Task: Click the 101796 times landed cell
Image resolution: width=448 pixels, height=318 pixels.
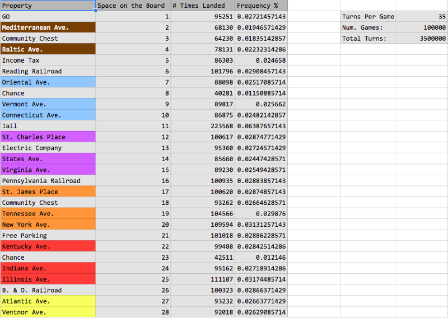Action: (203, 71)
